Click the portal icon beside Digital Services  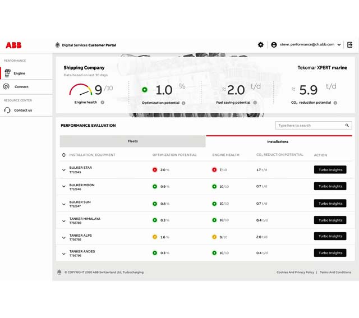[57, 45]
